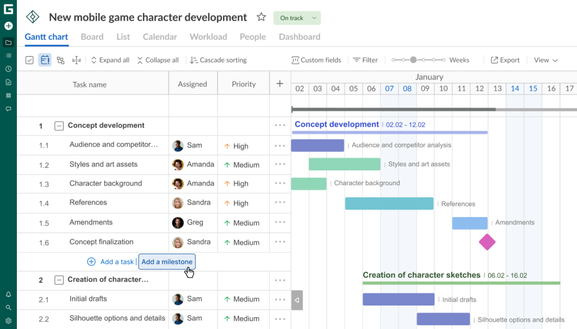The height and width of the screenshot is (329, 577).
Task: Change the On track status
Action: coord(297,17)
